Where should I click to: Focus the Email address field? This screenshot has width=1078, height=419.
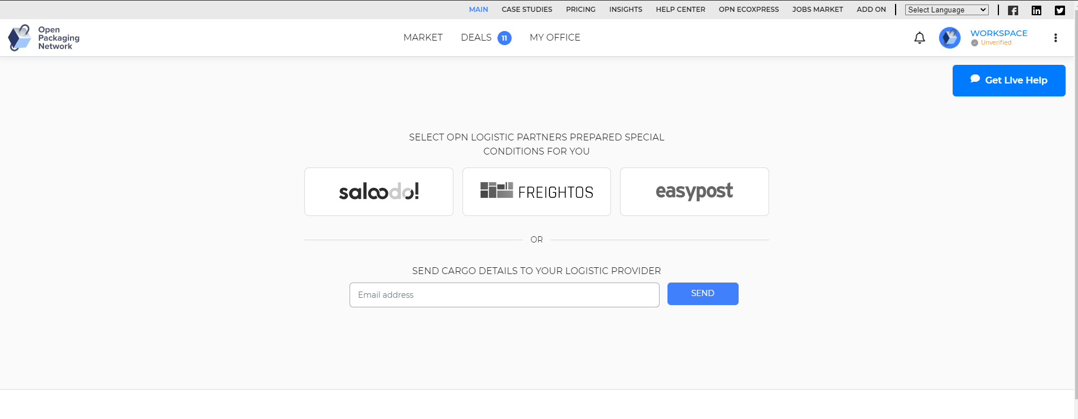click(504, 295)
